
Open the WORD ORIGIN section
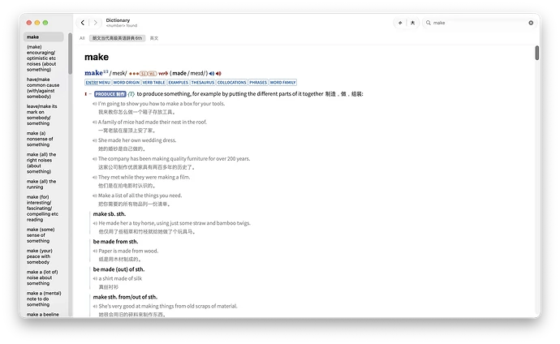pos(127,83)
